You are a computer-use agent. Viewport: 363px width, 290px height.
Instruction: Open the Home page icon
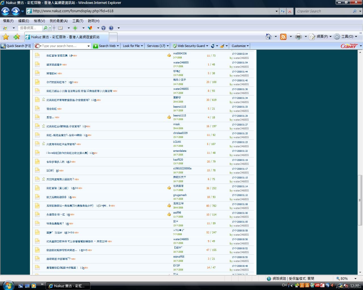pyautogui.click(x=268, y=37)
